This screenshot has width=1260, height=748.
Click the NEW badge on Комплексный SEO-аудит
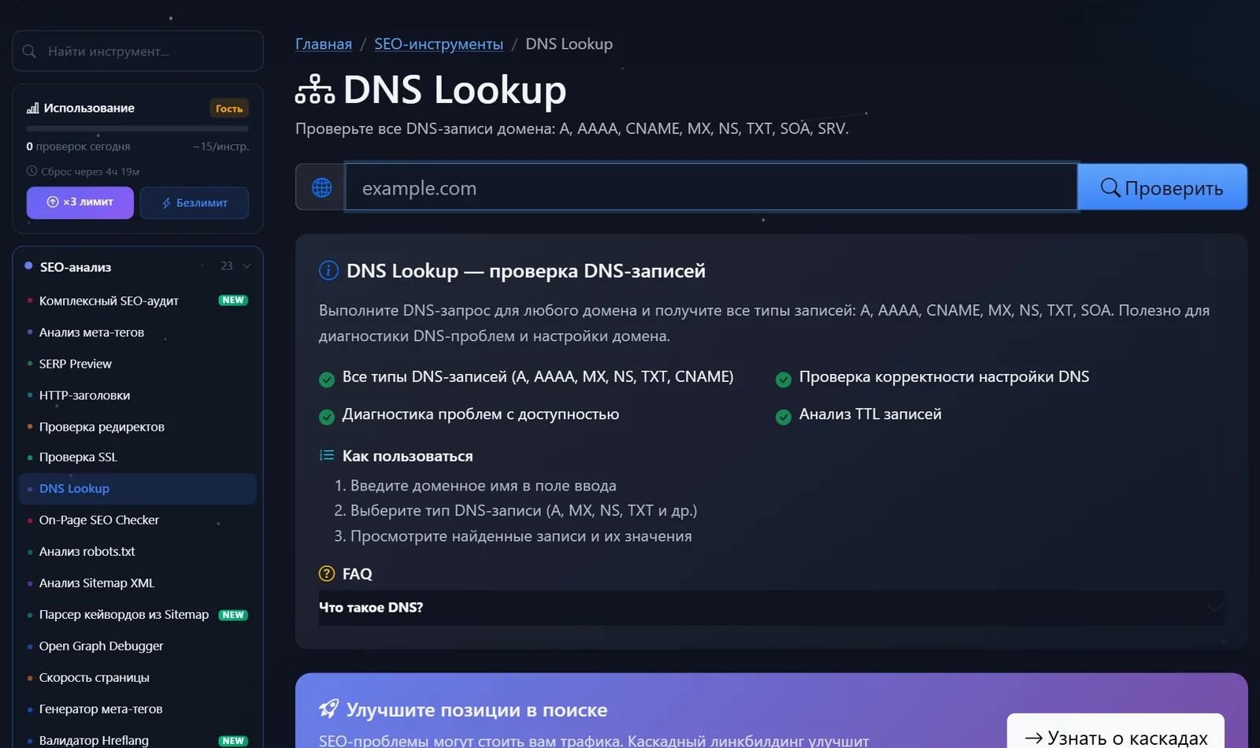[x=233, y=300]
